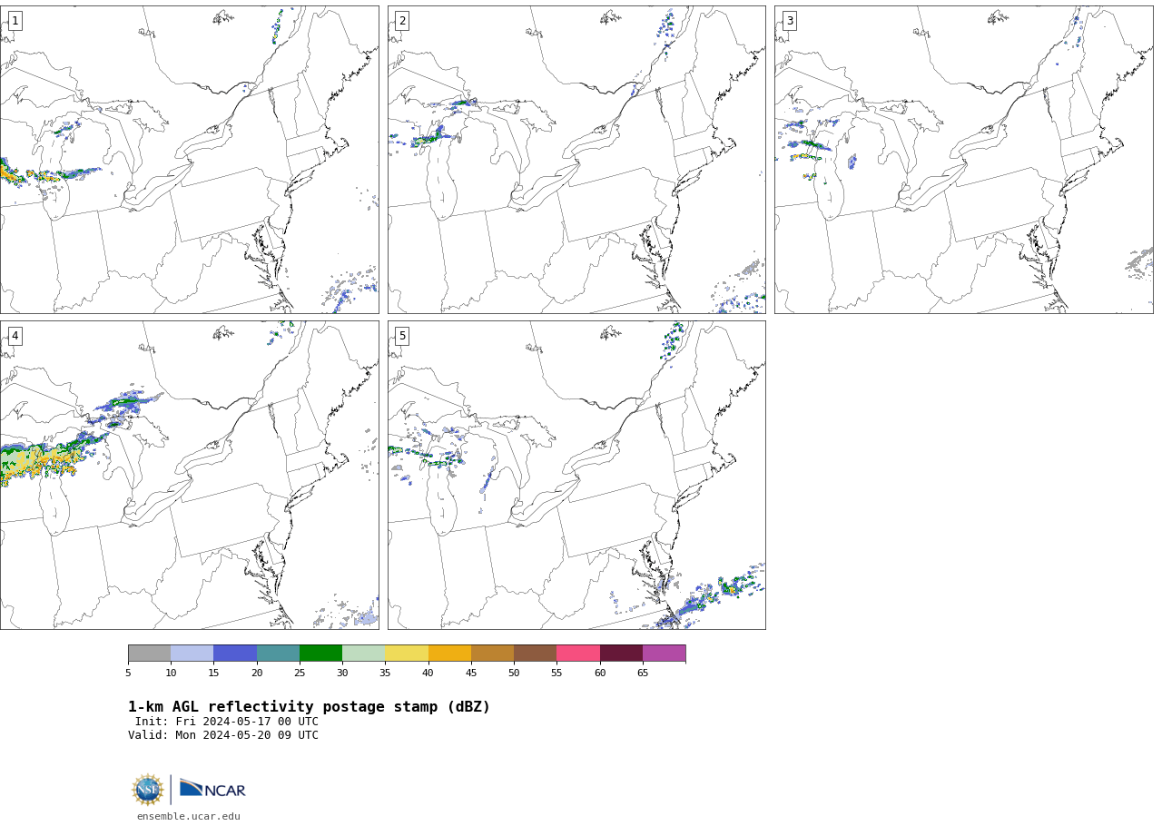
Task: Click the dark orange 45-50 dBZ swatch
Action: pos(493,654)
